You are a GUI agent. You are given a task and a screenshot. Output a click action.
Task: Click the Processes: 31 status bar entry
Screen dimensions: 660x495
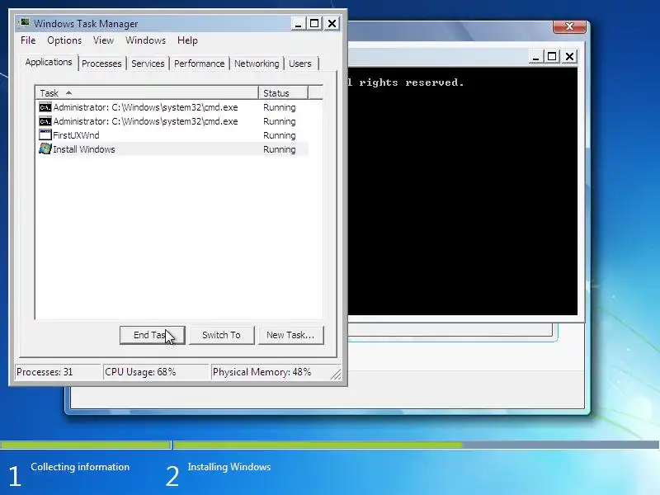58,372
